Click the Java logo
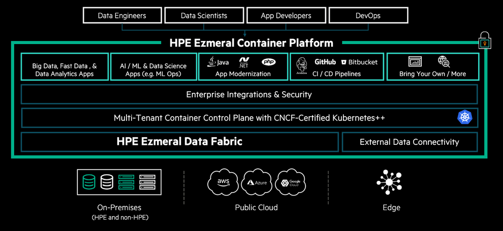The width and height of the screenshot is (503, 231). pyautogui.click(x=218, y=62)
